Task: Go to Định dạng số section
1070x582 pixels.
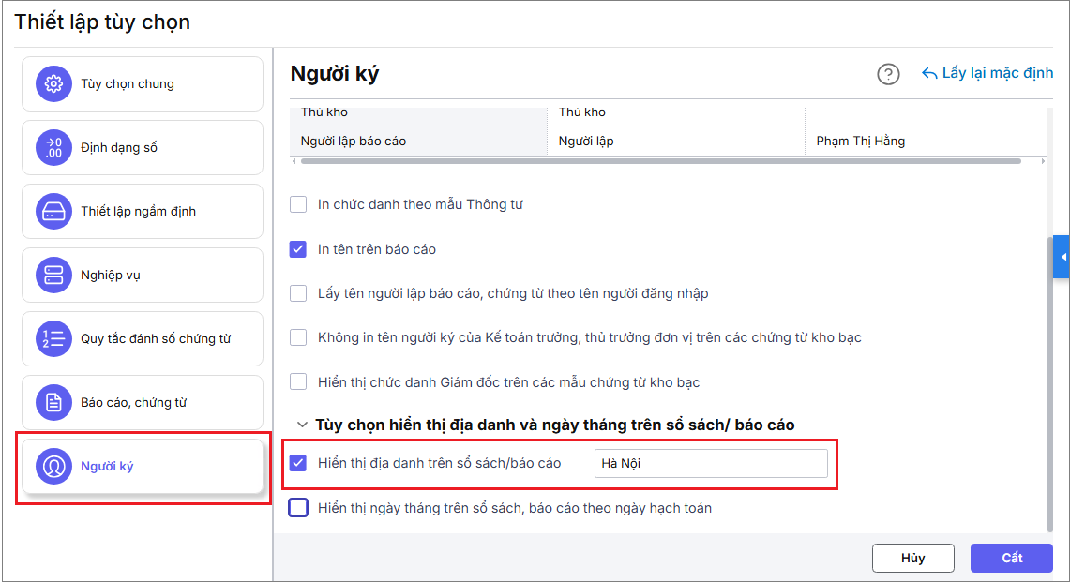Action: click(x=143, y=147)
